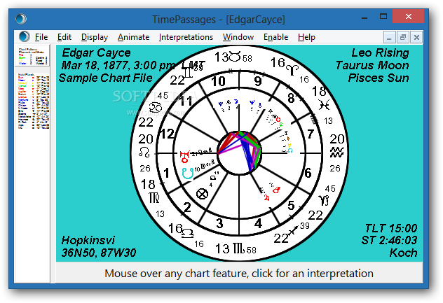Click house number 8
Viewport: 443px width, 303px height.
[x=291, y=98]
